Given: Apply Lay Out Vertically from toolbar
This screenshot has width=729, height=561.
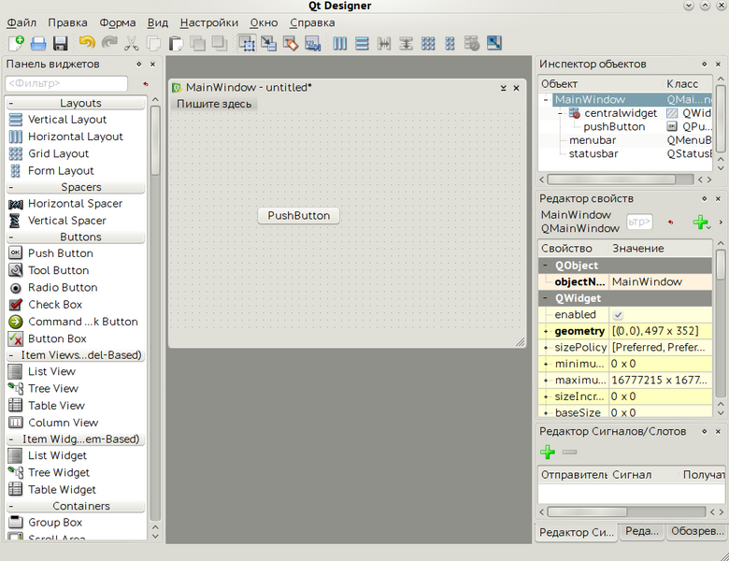Looking at the screenshot, I should pos(362,43).
